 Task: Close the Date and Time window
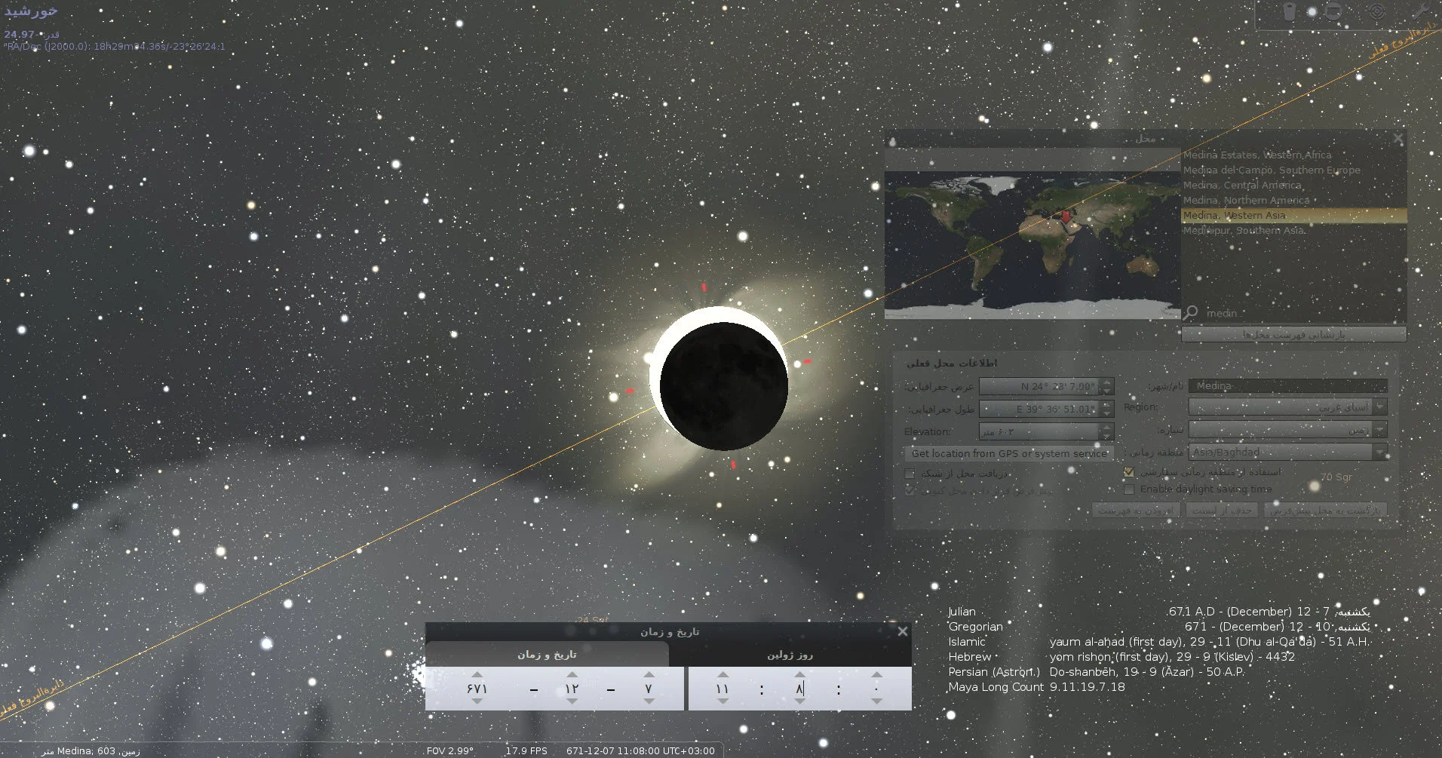(x=902, y=631)
